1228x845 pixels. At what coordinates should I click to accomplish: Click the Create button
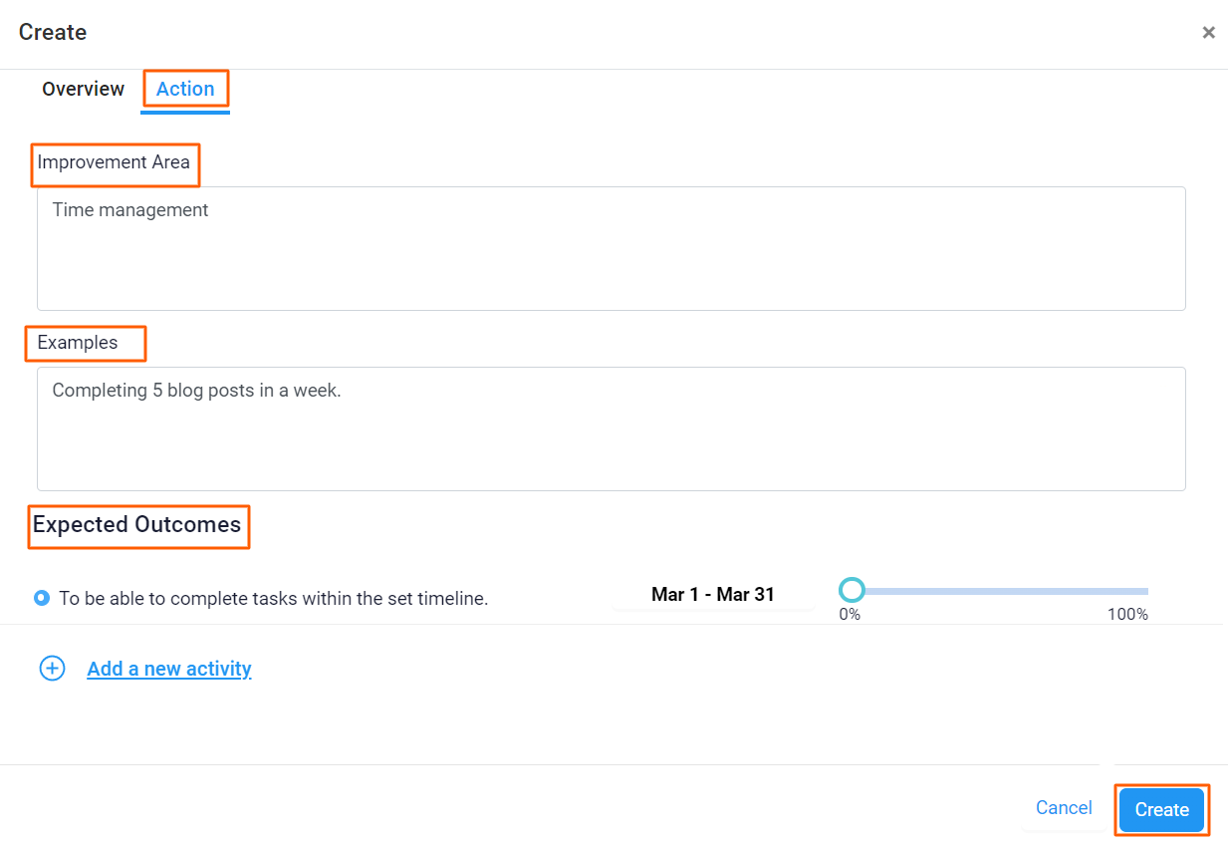[x=1160, y=810]
